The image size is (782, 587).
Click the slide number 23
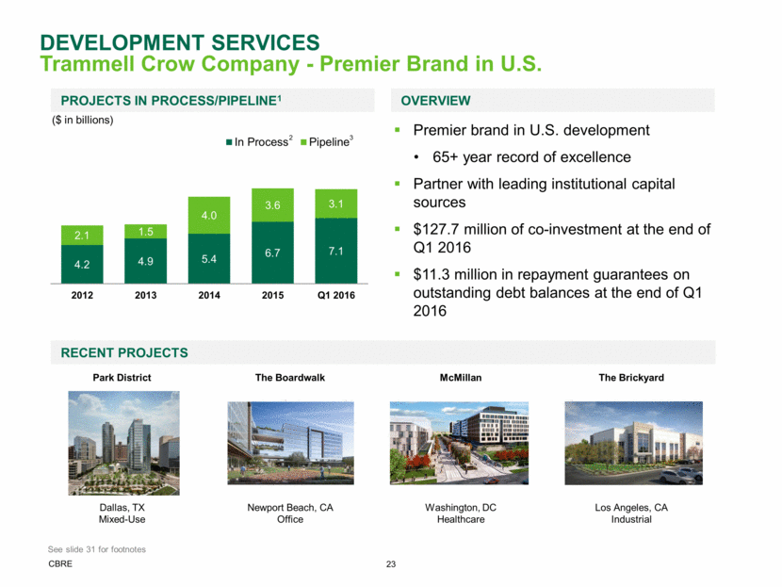click(x=391, y=565)
